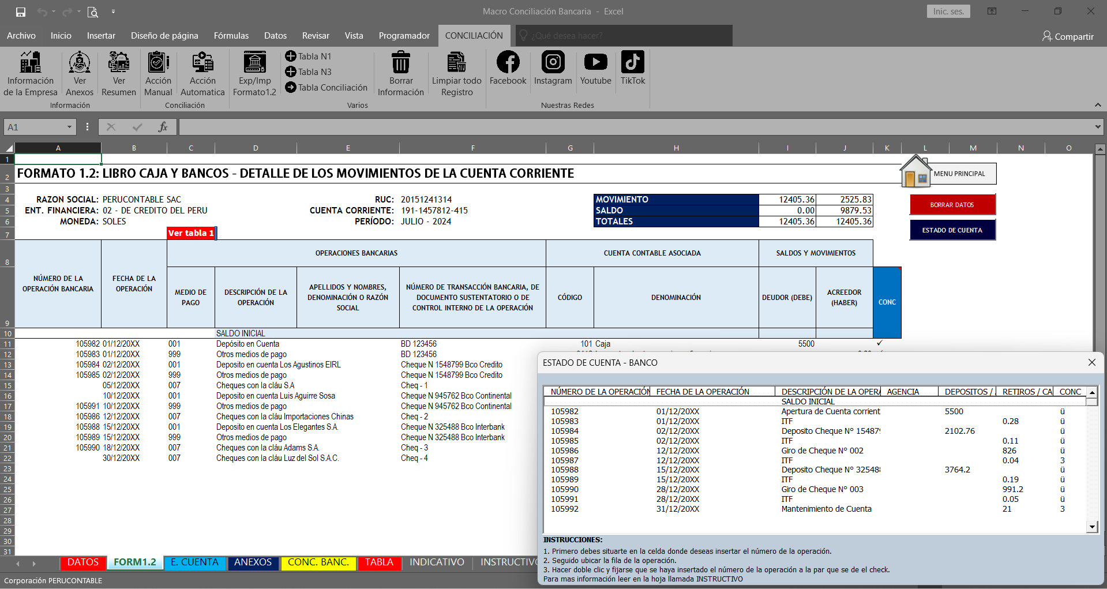
Task: Open Tabla Conciliación arrow item
Action: (327, 87)
